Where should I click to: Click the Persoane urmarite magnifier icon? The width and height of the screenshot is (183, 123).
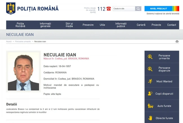(150, 57)
